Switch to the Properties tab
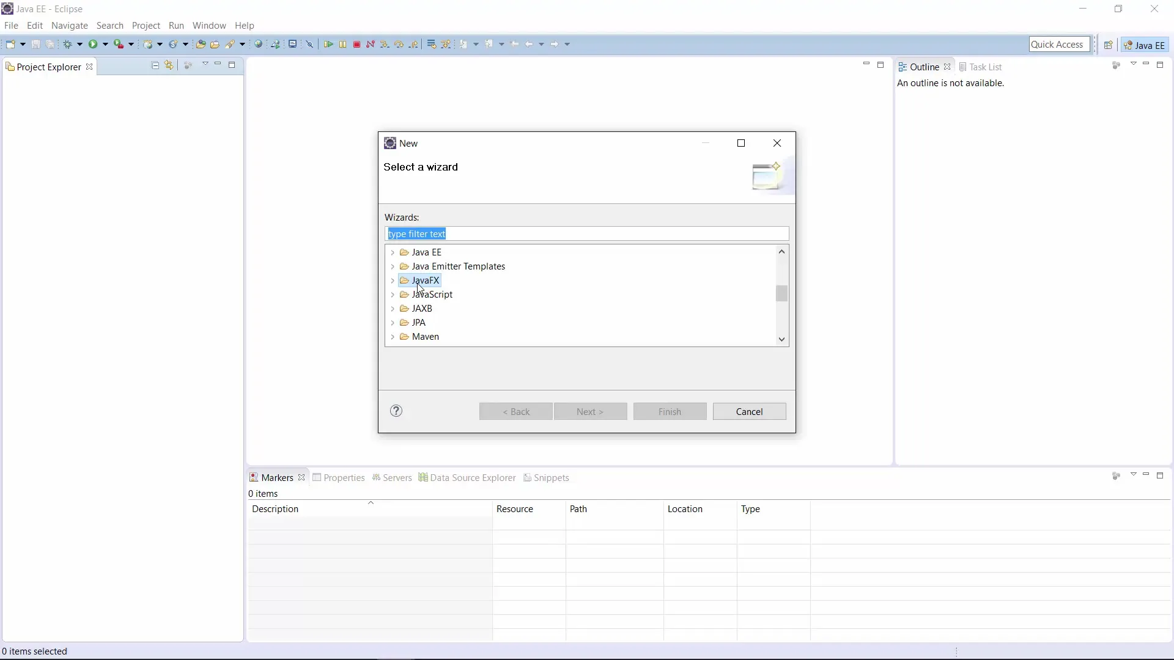Image resolution: width=1174 pixels, height=660 pixels. pyautogui.click(x=338, y=478)
